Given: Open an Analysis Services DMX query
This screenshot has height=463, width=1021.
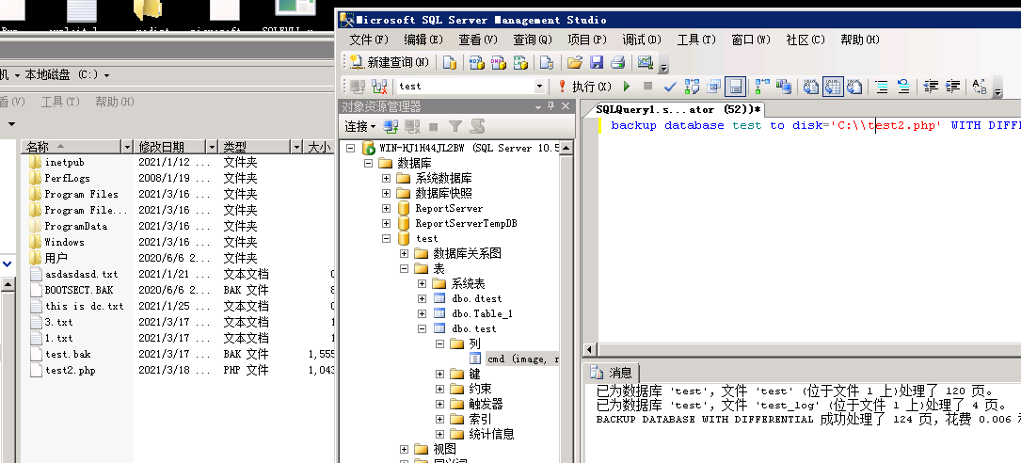Looking at the screenshot, I should (498, 62).
